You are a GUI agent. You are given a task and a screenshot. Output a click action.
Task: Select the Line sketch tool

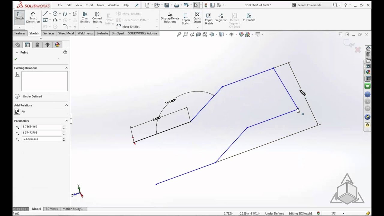point(45,14)
